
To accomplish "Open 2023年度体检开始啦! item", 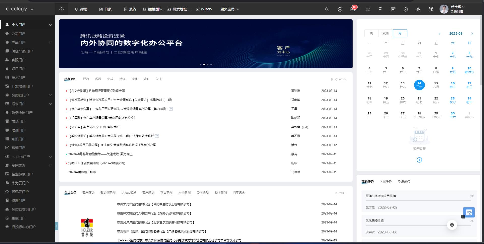I will pyautogui.click(x=83, y=172).
